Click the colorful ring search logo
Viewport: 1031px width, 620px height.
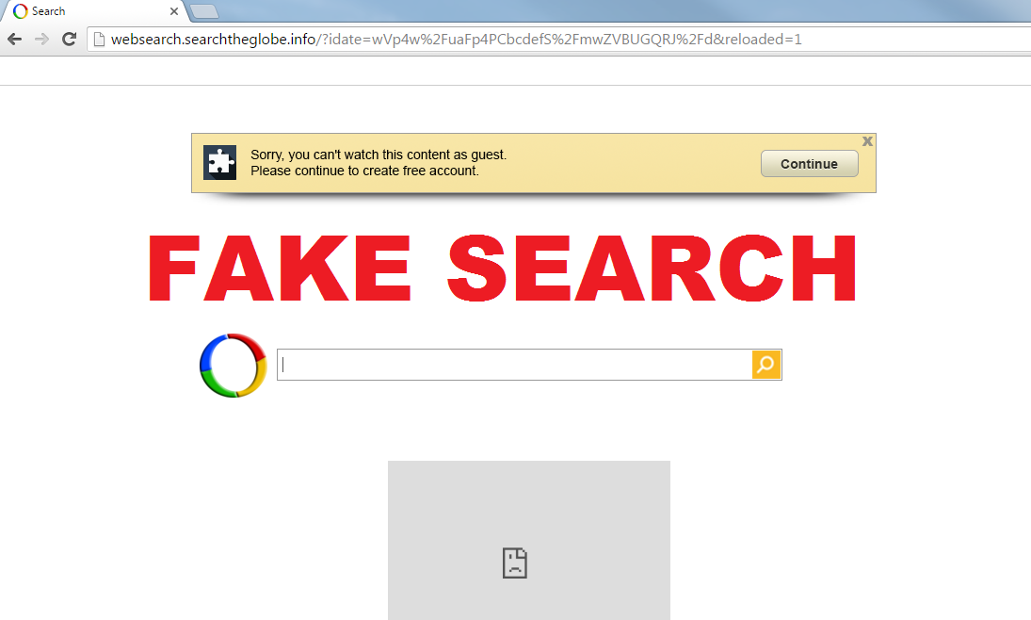click(x=233, y=366)
